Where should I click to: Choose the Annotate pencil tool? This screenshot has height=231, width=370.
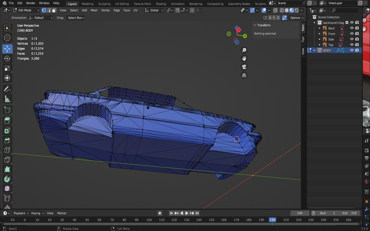[7, 89]
